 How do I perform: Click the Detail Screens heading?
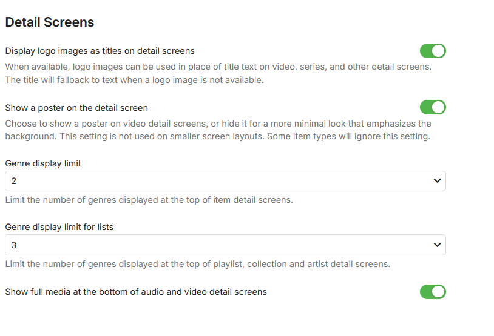pos(50,22)
